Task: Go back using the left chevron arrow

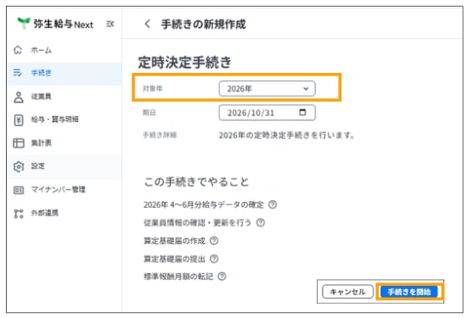Action: [147, 24]
